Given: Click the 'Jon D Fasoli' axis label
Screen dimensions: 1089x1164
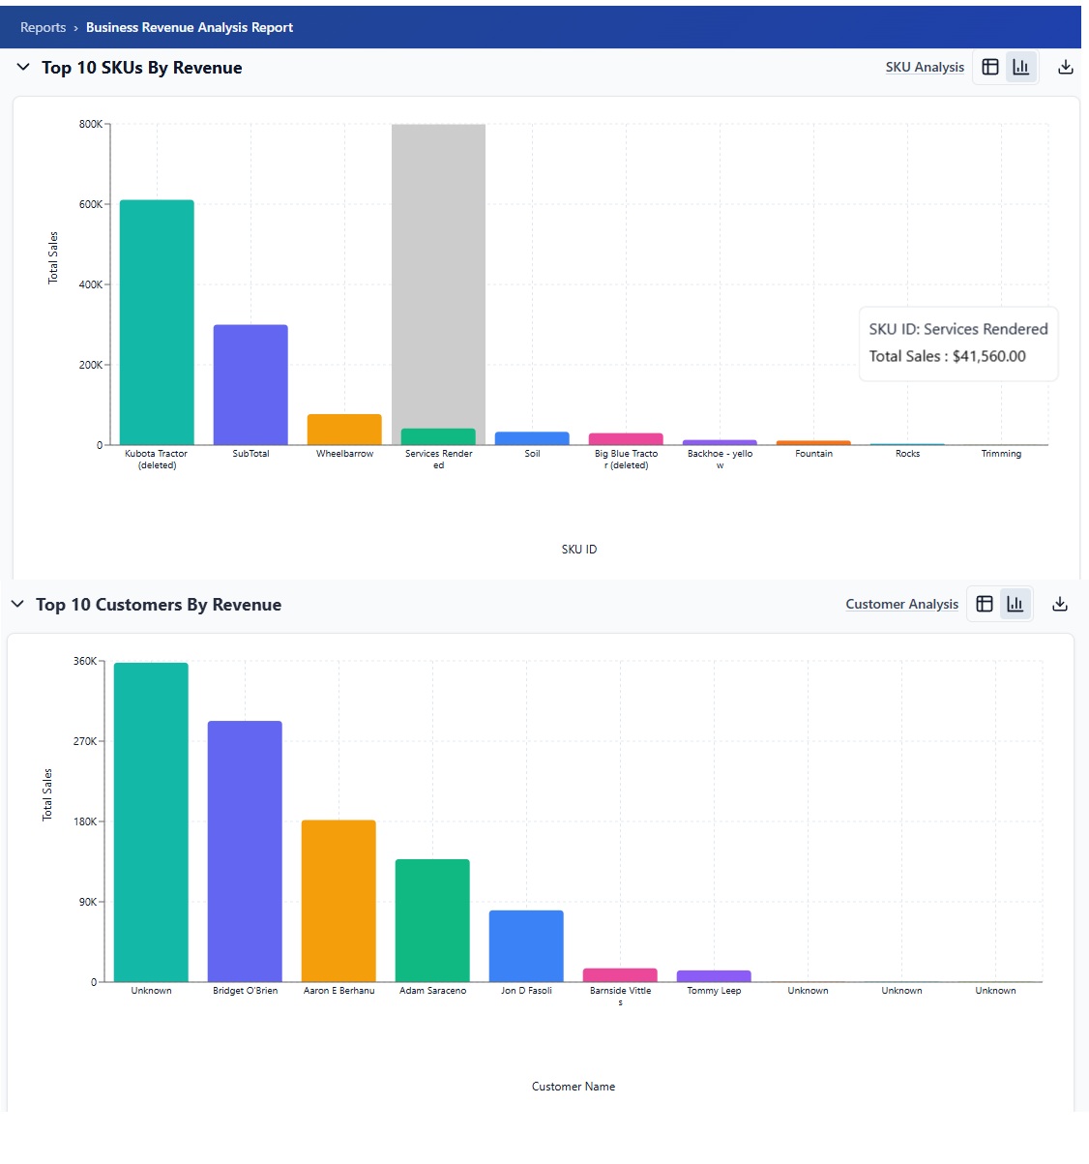Looking at the screenshot, I should click(x=526, y=991).
